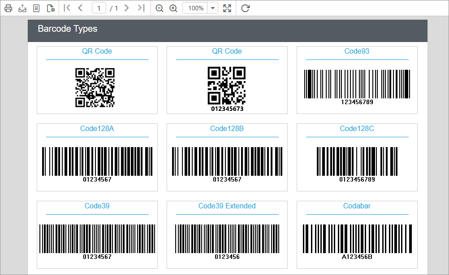Screen dimensions: 449x275
Task: Click the fit to page icon
Action: click(227, 8)
